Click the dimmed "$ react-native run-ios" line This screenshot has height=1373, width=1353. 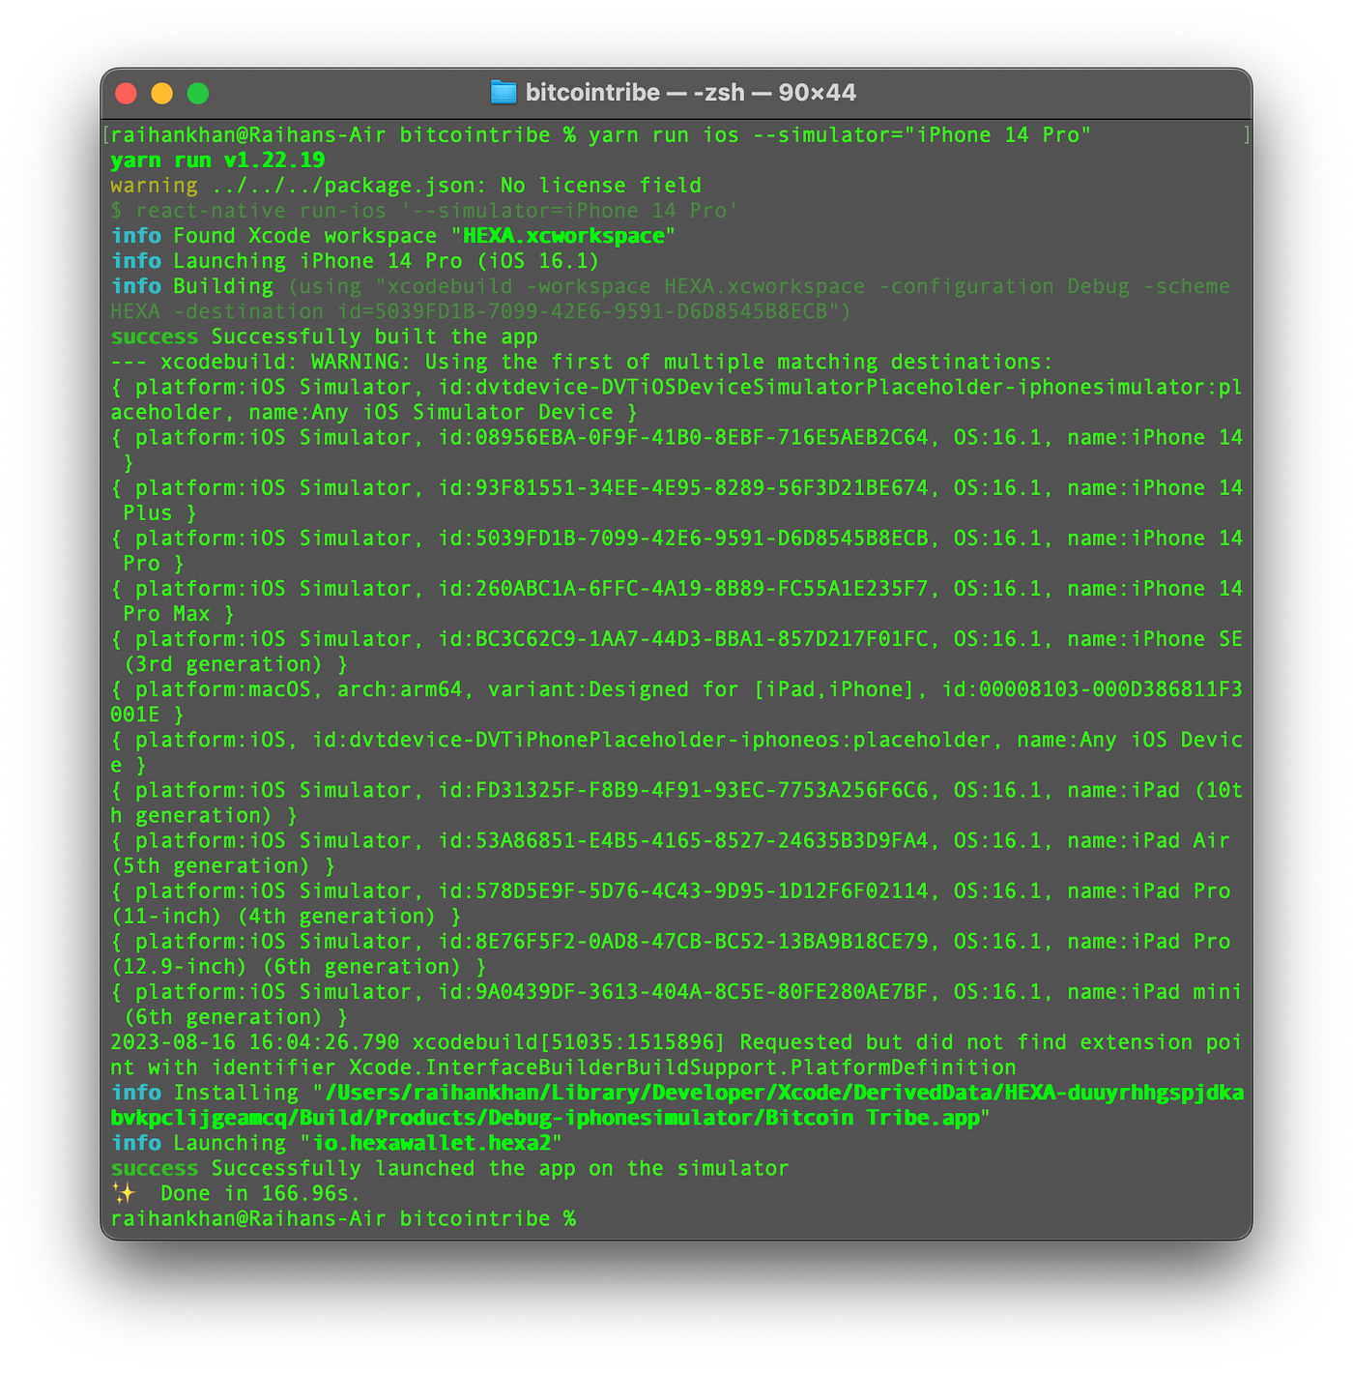click(x=424, y=211)
